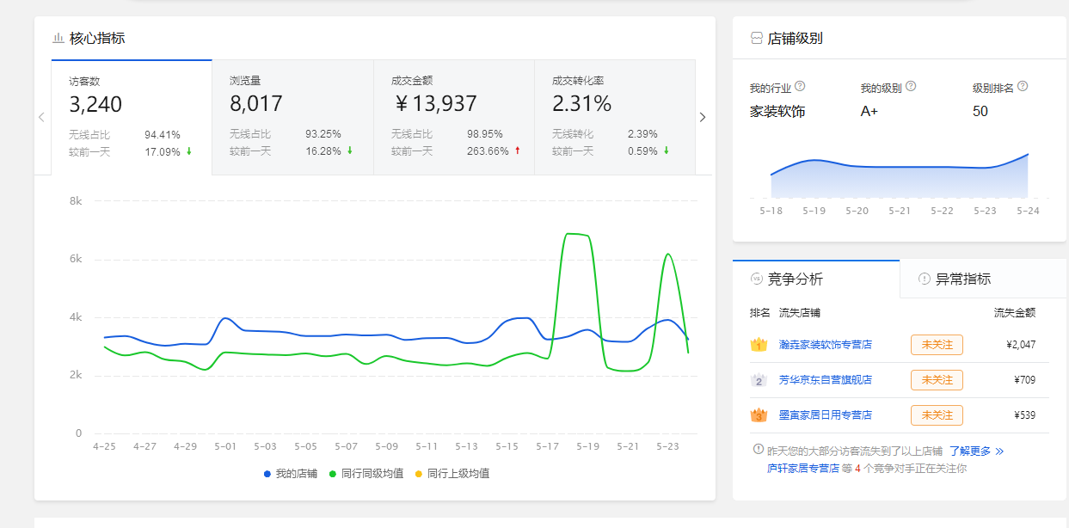Click the warning icon on 异常指标
1069x528 pixels.
tap(922, 279)
